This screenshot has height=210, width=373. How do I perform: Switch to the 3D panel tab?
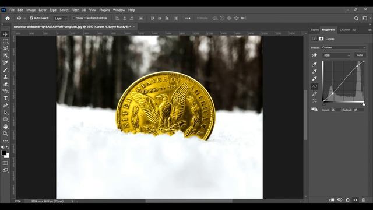(x=354, y=30)
